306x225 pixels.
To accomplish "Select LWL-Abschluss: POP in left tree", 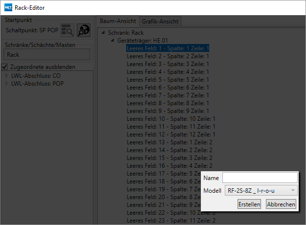I will (x=37, y=84).
